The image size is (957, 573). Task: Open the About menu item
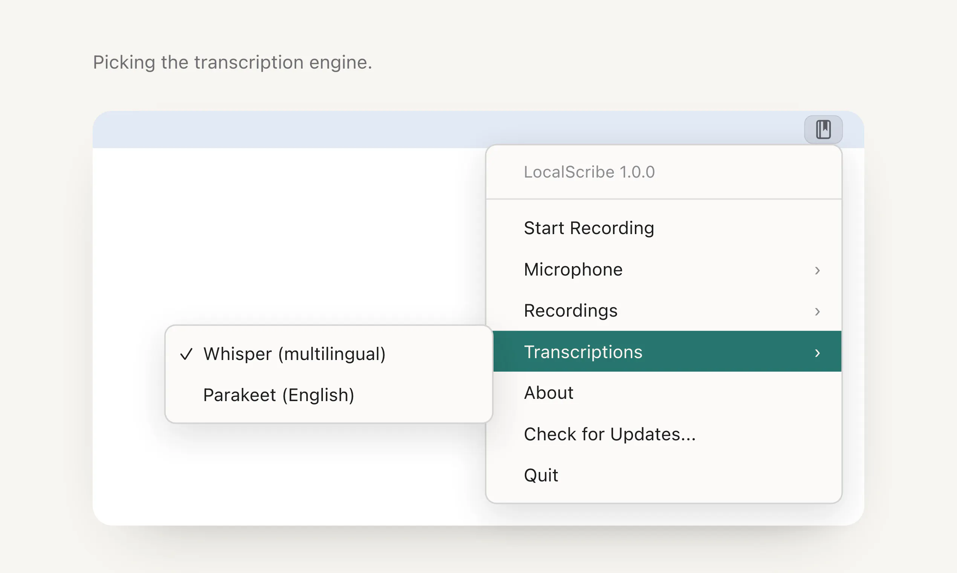click(x=664, y=393)
